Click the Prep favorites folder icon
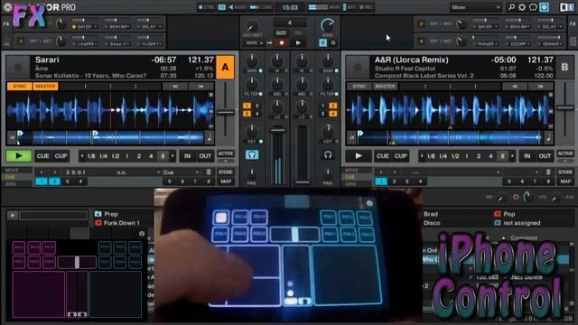578x325 pixels. coord(98,214)
